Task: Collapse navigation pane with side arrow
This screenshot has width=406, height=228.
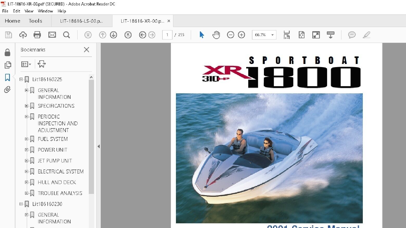Action: (99, 146)
